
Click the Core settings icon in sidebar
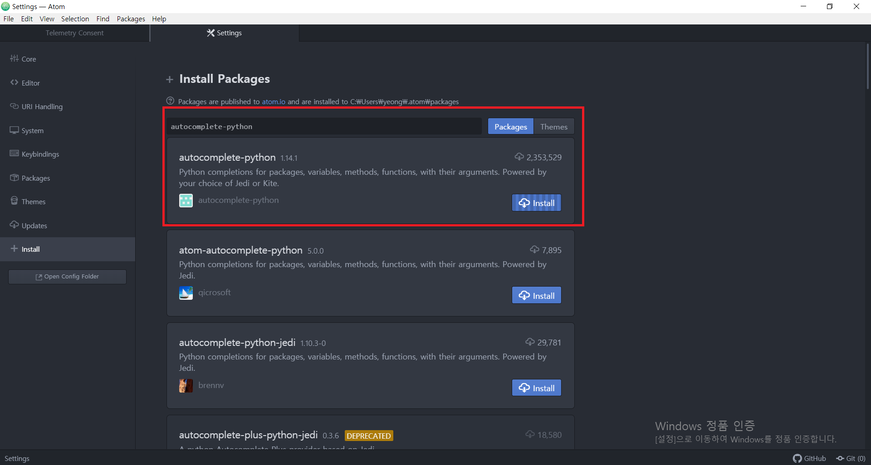pos(14,58)
